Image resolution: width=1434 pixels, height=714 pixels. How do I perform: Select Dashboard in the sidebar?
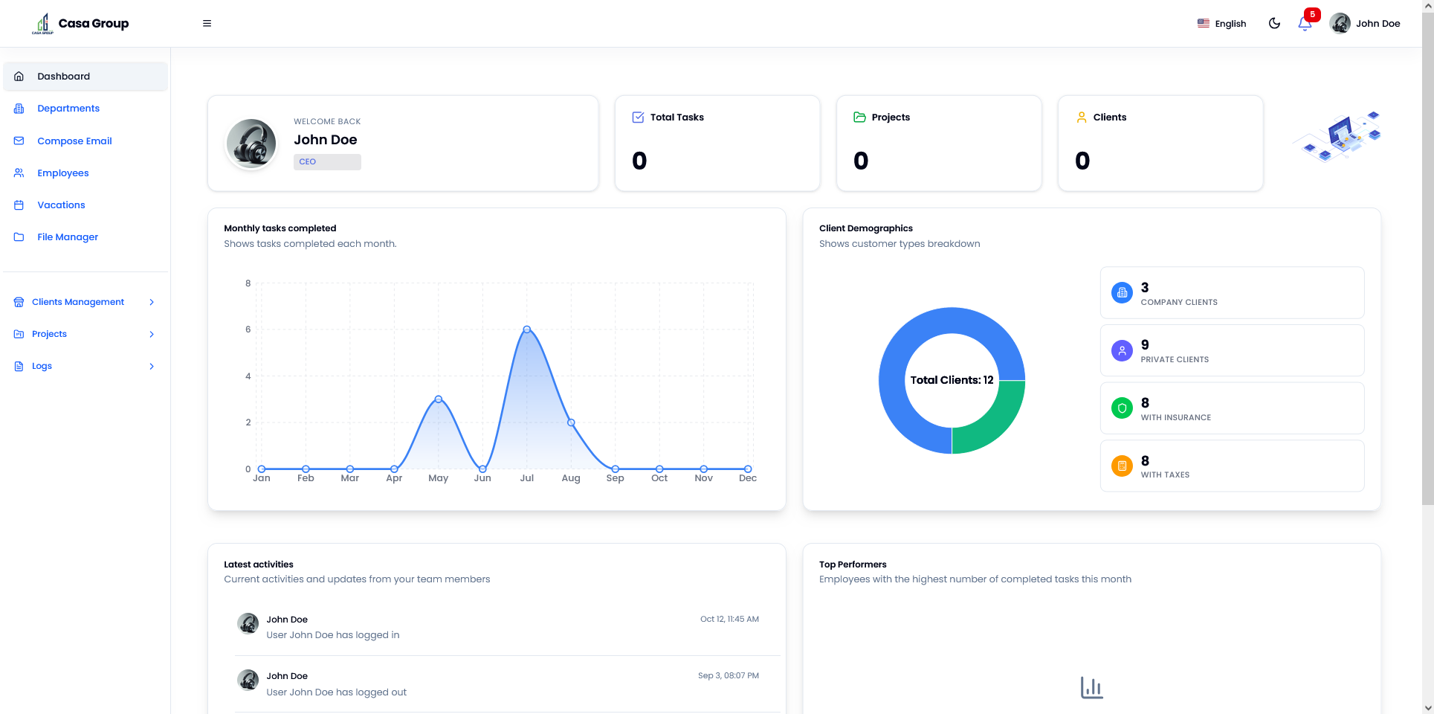point(63,77)
